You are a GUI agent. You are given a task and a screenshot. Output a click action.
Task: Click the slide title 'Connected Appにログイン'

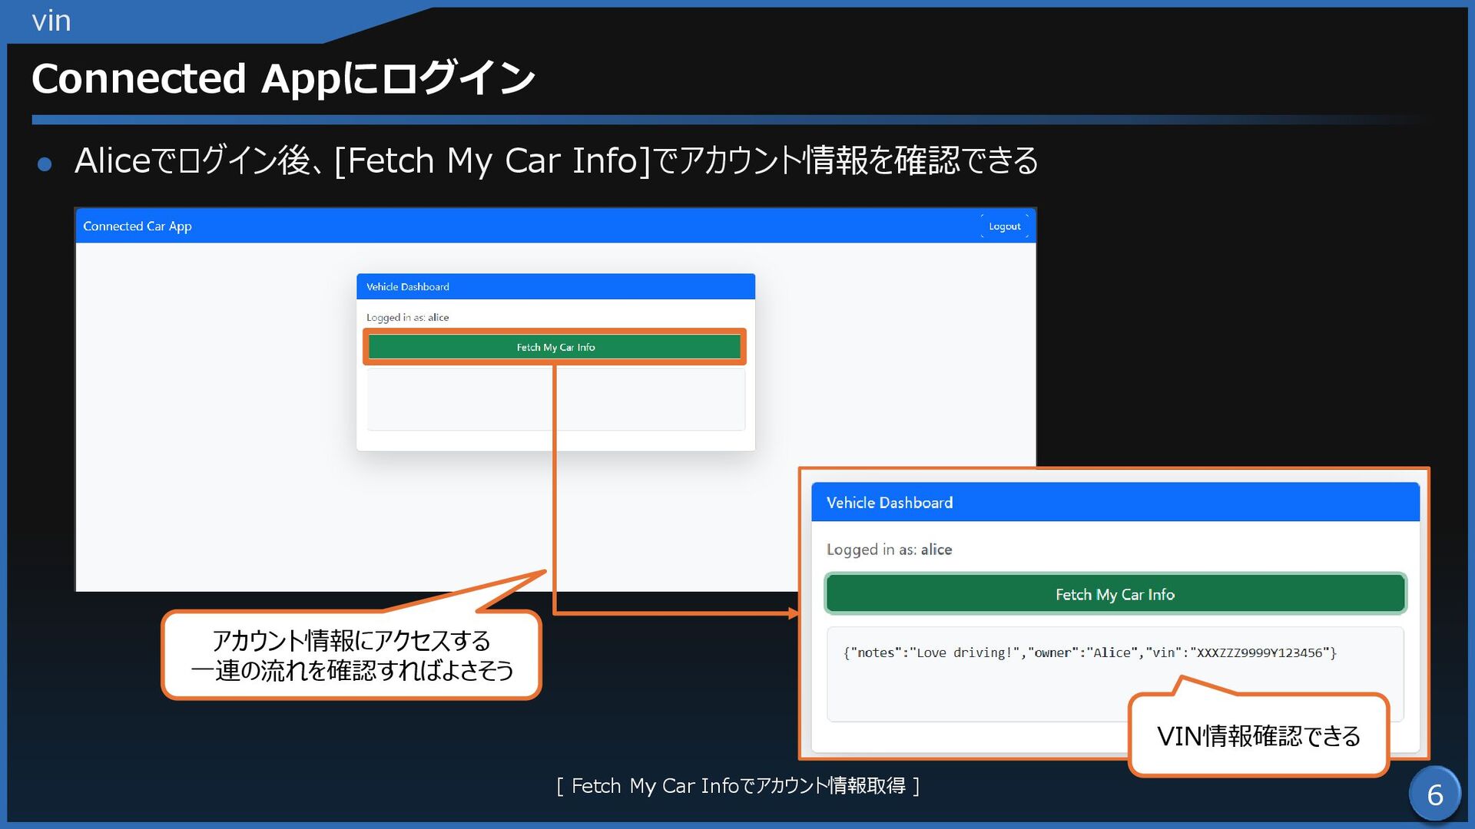click(x=283, y=78)
